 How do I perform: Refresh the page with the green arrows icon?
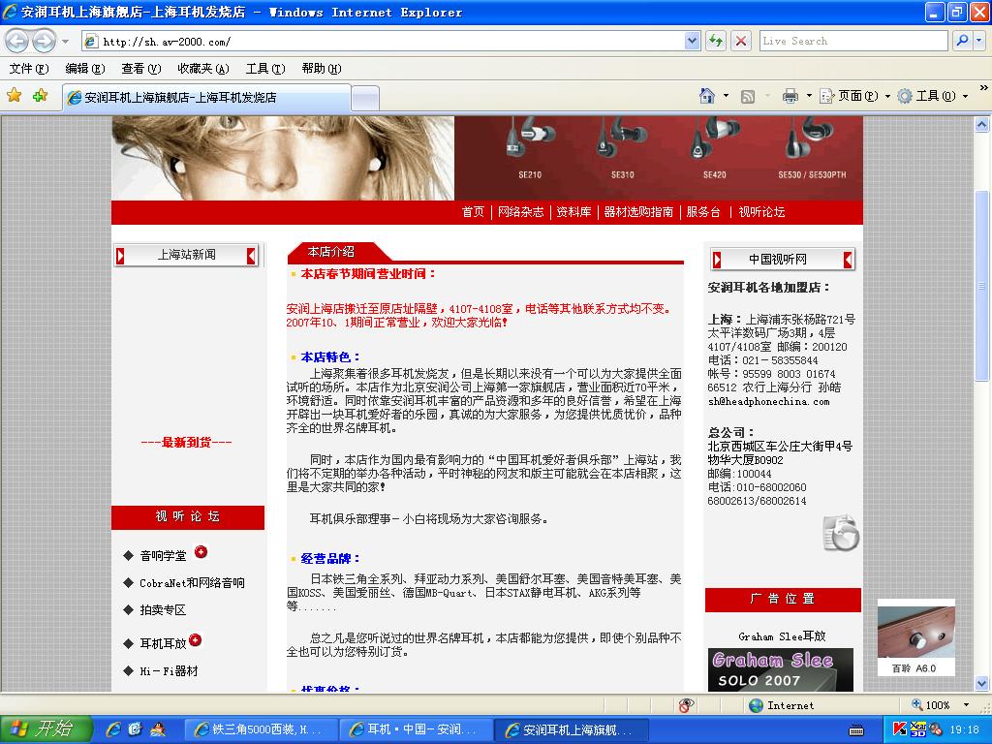(716, 42)
